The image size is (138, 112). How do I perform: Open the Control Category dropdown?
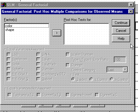coord(125,70)
